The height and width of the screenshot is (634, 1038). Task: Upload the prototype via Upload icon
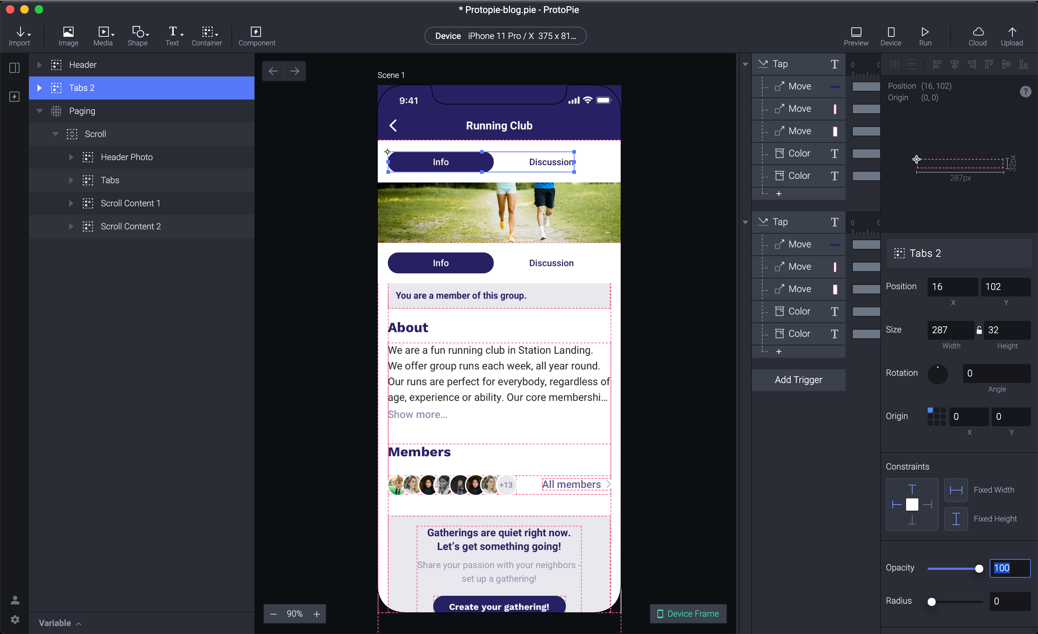pyautogui.click(x=1011, y=36)
